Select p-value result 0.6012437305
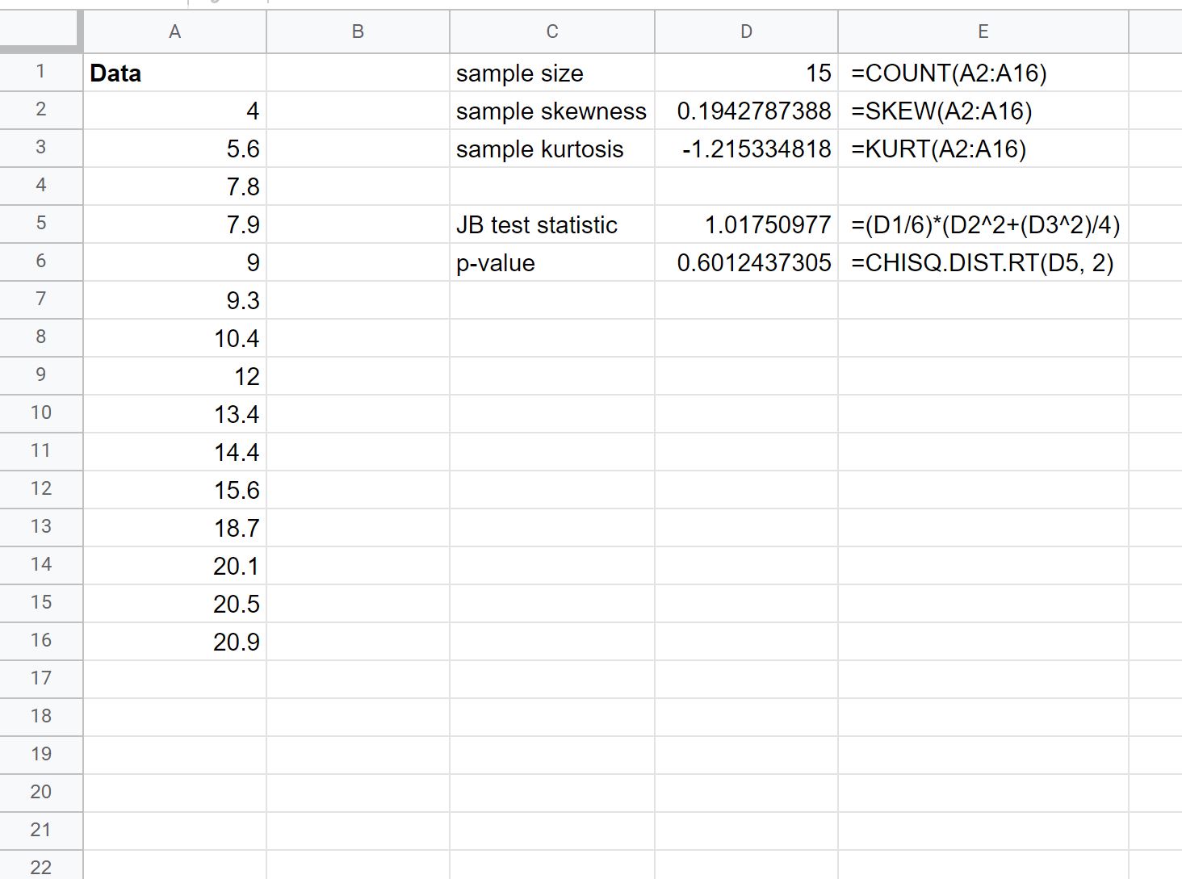This screenshot has width=1182, height=879. click(x=746, y=262)
